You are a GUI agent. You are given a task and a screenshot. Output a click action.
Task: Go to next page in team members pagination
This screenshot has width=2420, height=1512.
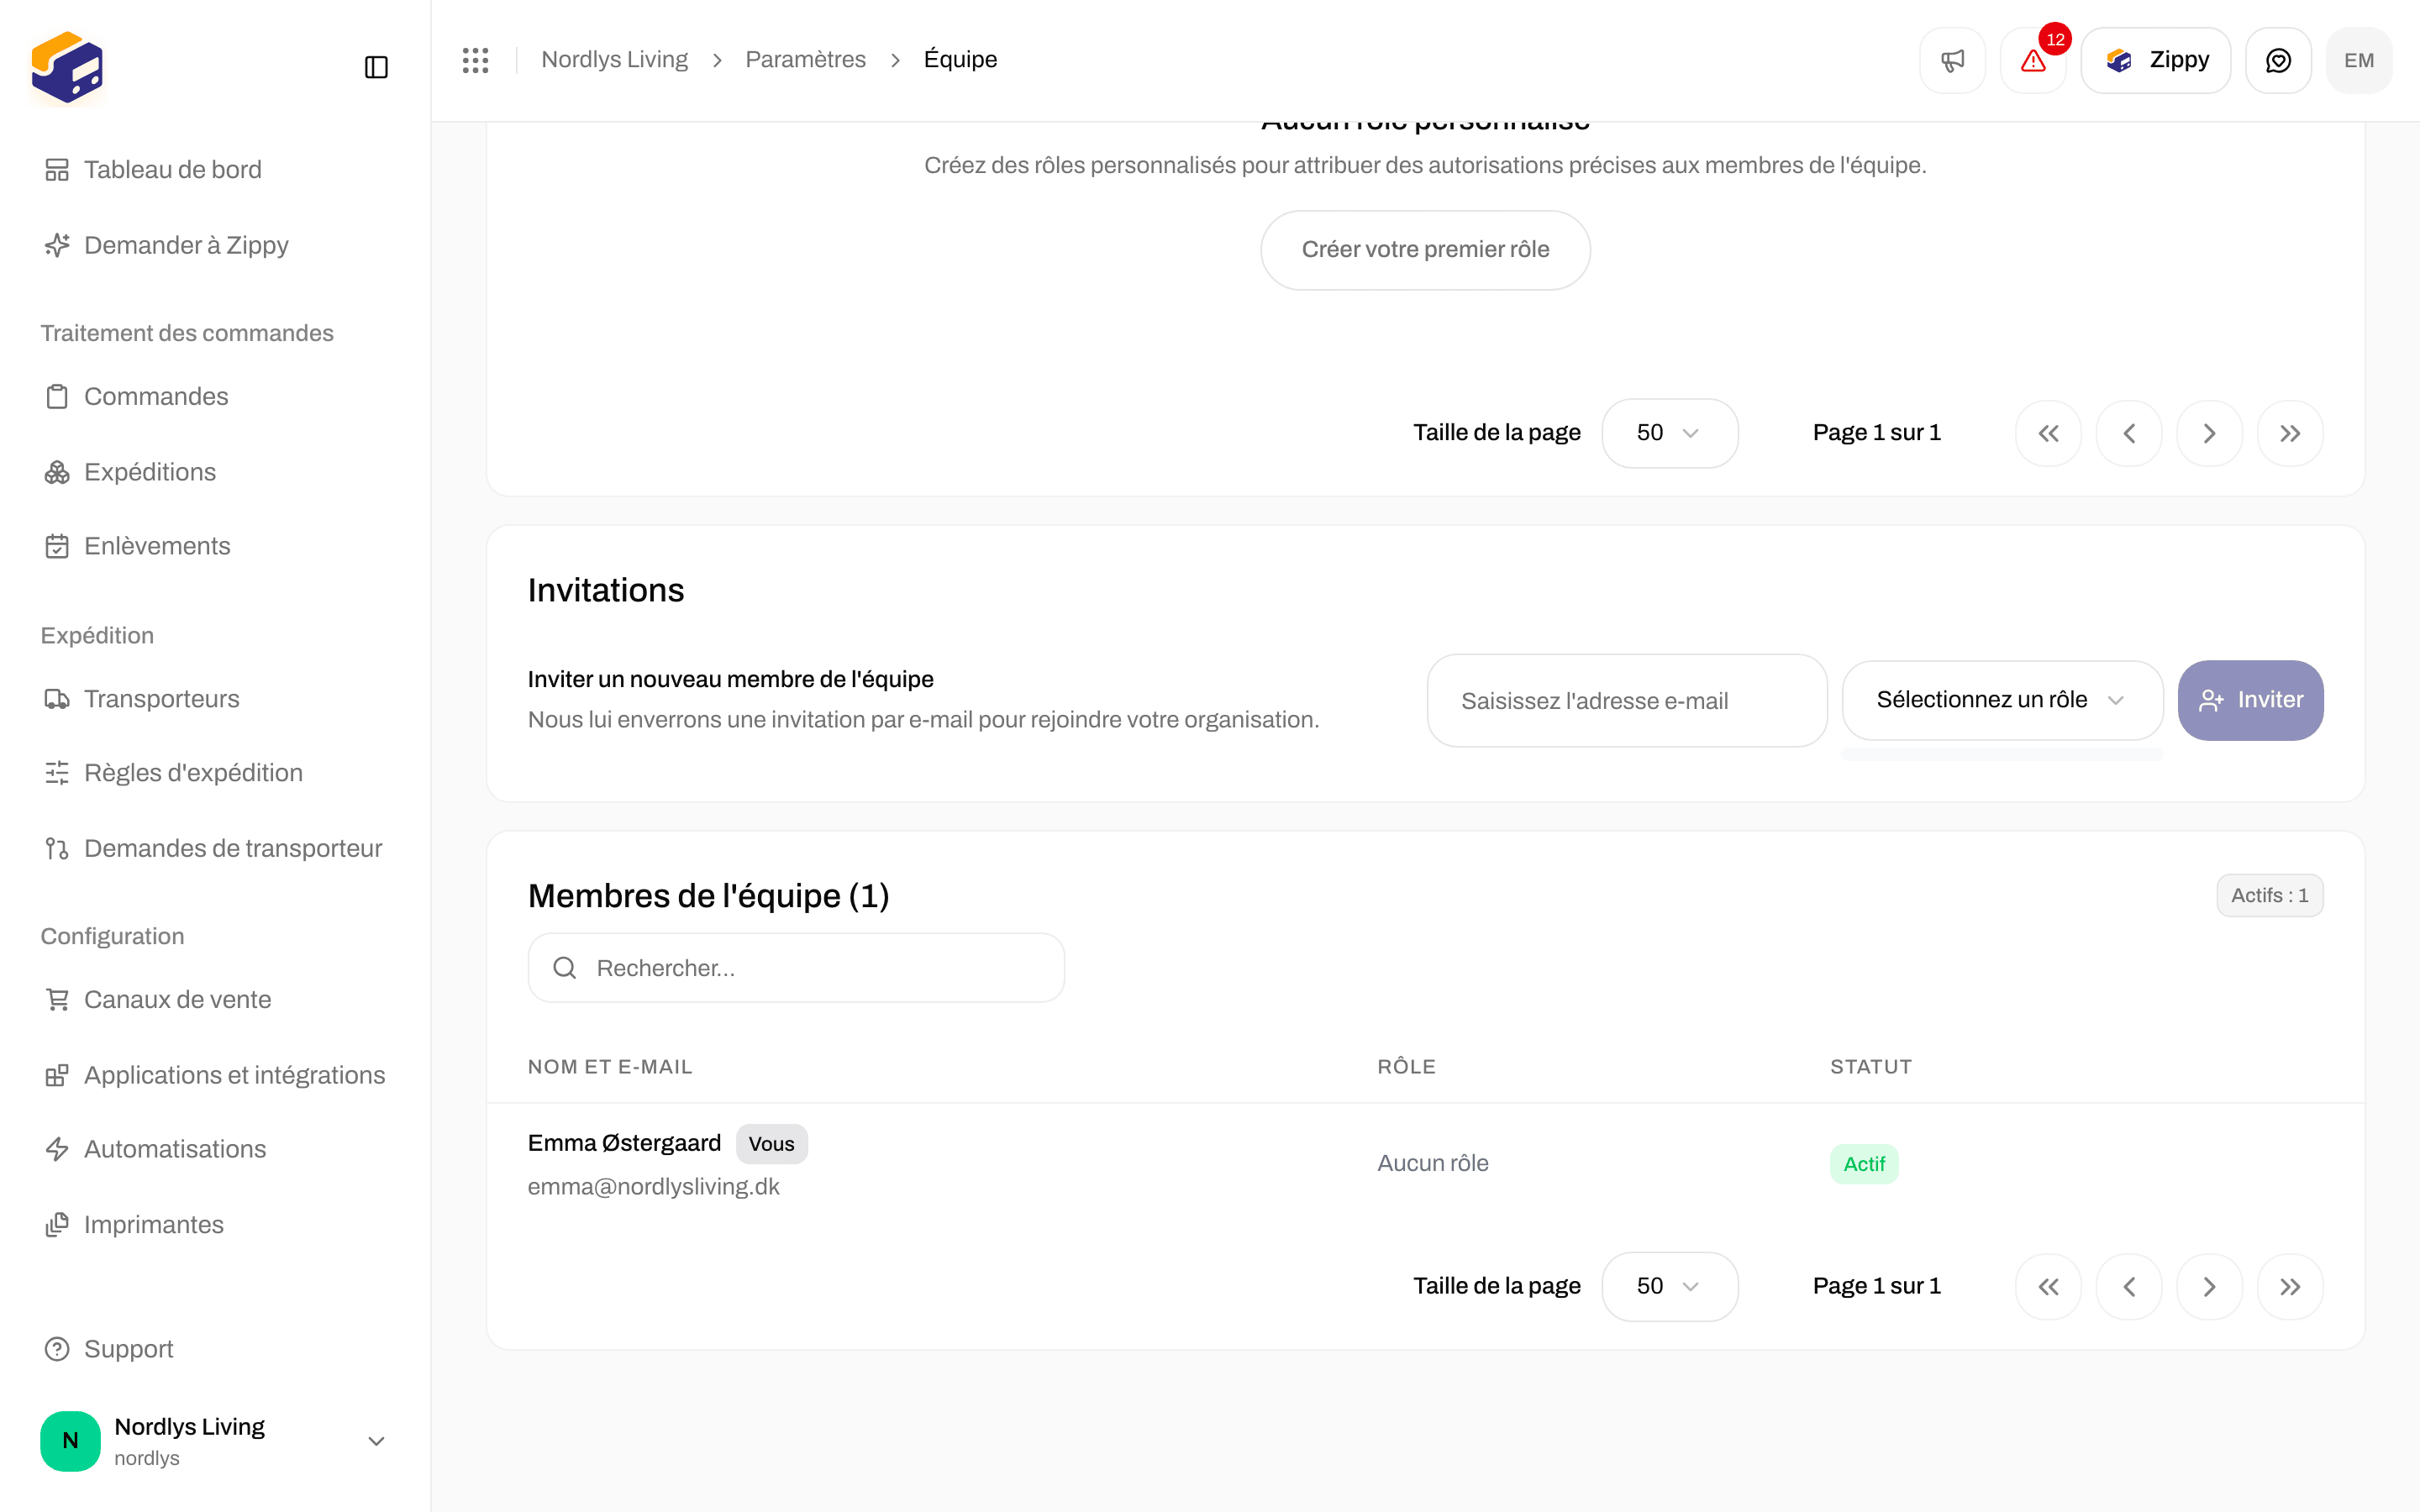[2209, 1286]
